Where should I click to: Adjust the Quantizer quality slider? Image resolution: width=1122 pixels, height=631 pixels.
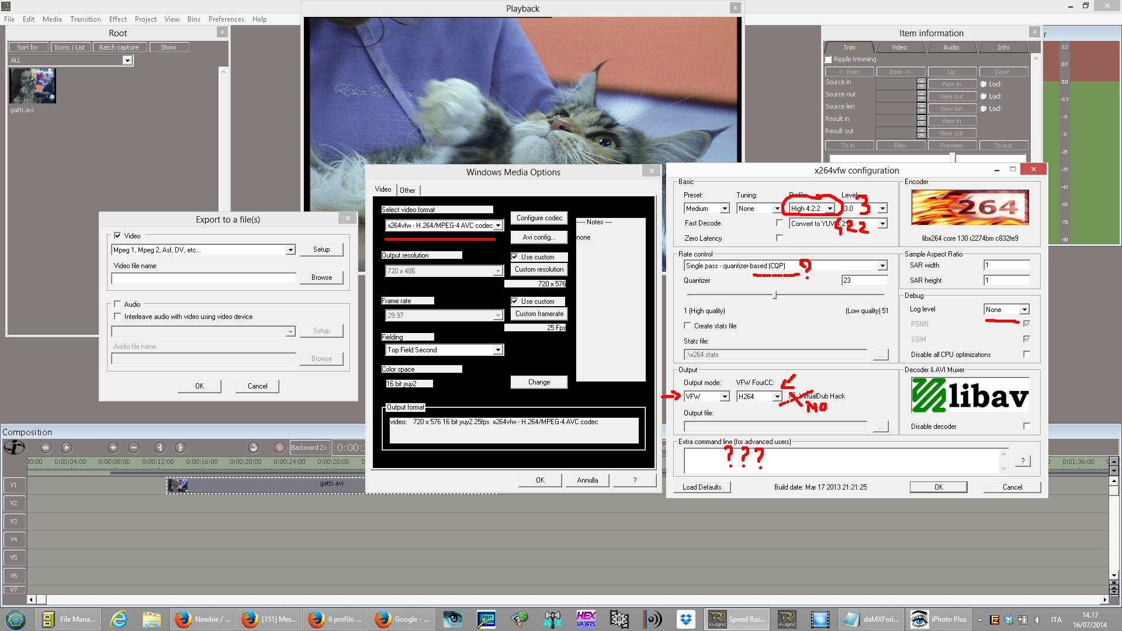point(775,295)
